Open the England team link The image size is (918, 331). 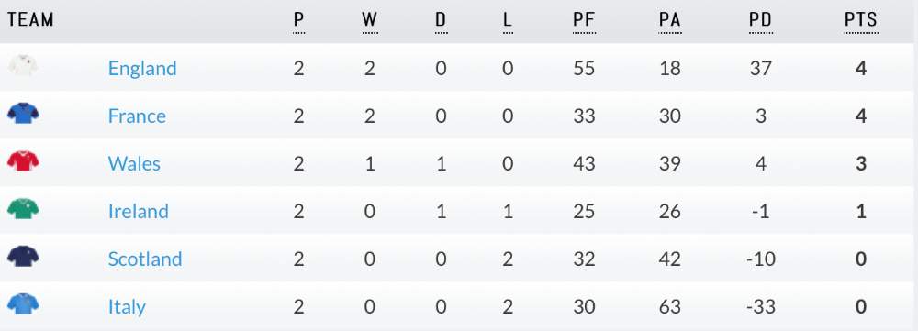142,69
